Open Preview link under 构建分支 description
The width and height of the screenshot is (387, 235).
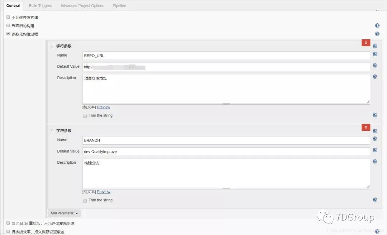click(104, 192)
